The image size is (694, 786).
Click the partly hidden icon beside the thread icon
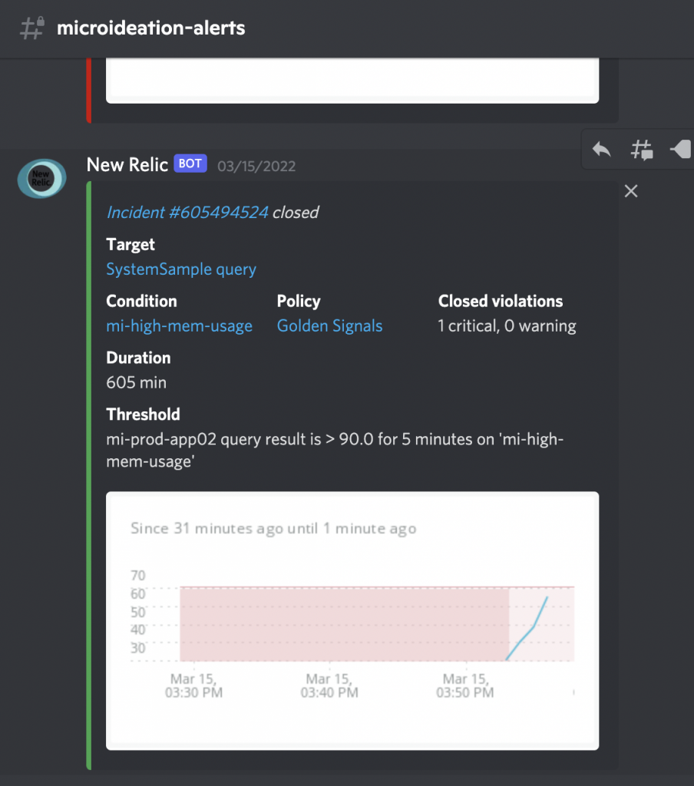pos(682,150)
